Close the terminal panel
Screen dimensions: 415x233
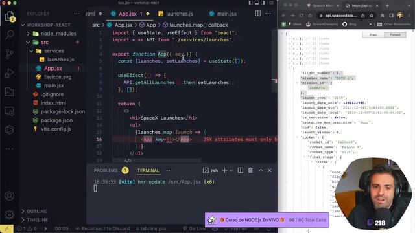[270, 170]
